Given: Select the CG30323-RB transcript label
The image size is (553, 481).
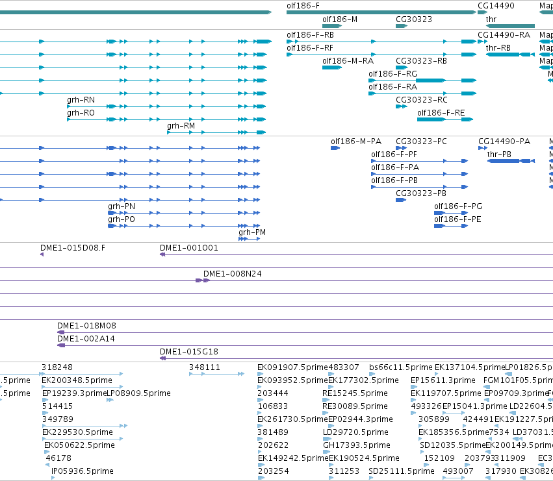Looking at the screenshot, I should [421, 61].
